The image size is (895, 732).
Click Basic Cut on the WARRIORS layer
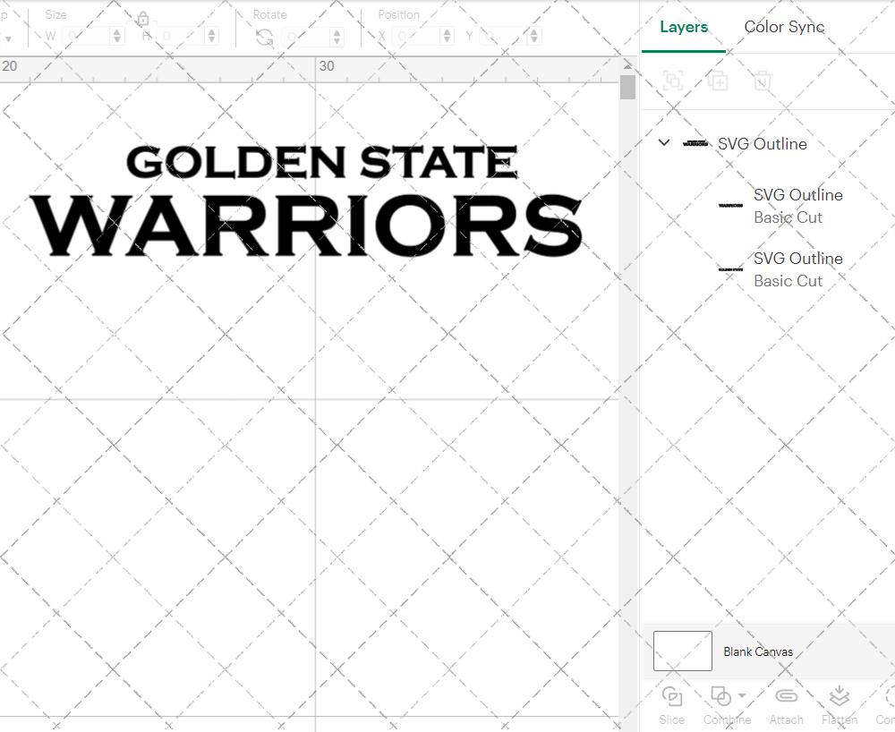point(788,217)
